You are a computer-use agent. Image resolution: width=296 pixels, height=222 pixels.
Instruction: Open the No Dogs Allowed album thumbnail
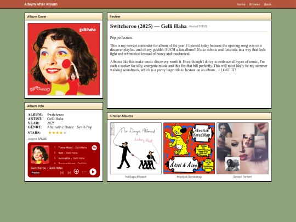[x=136, y=148]
